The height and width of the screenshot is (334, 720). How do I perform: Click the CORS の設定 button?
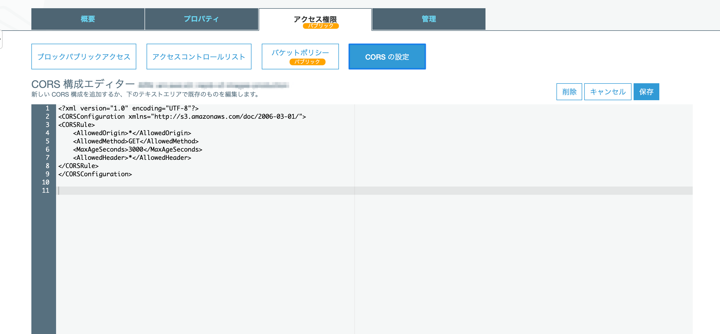click(387, 57)
